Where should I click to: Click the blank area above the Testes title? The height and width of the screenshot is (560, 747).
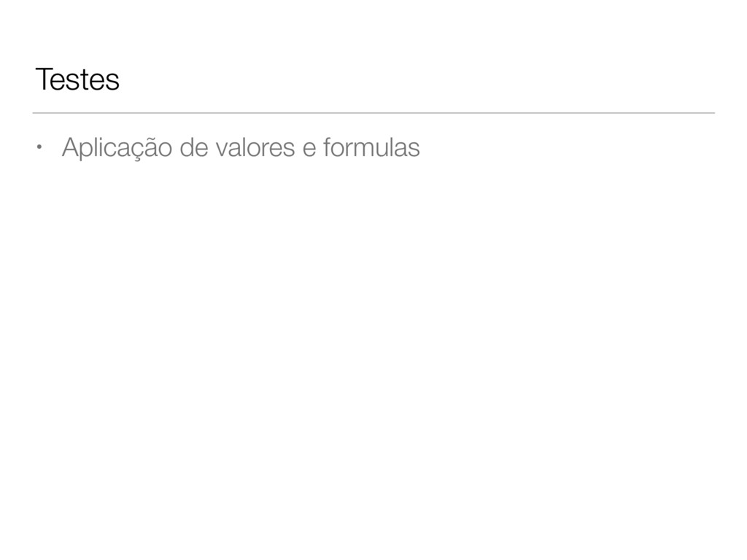pos(373,31)
